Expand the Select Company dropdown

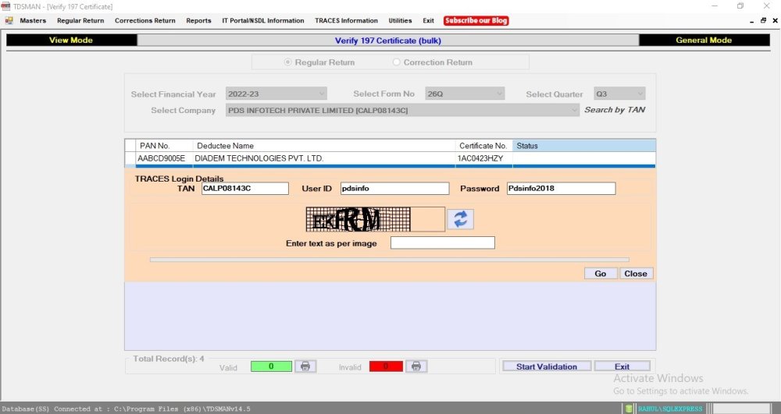402,111
